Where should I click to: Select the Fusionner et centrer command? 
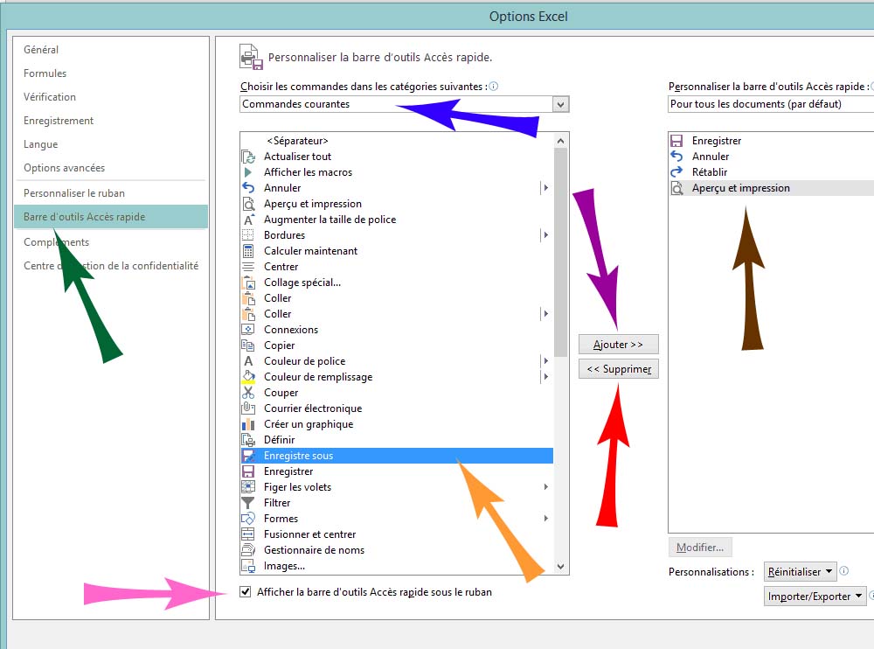pos(397,534)
